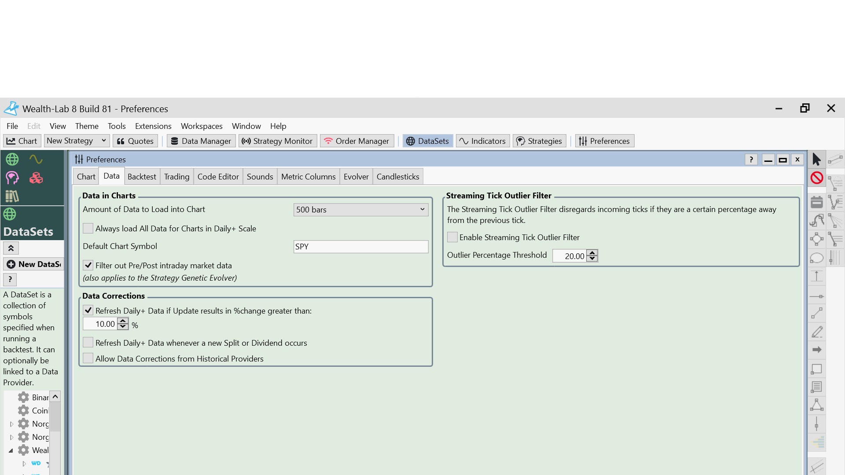Image resolution: width=845 pixels, height=475 pixels.
Task: Select the vertical line drawing tool
Action: click(817, 424)
